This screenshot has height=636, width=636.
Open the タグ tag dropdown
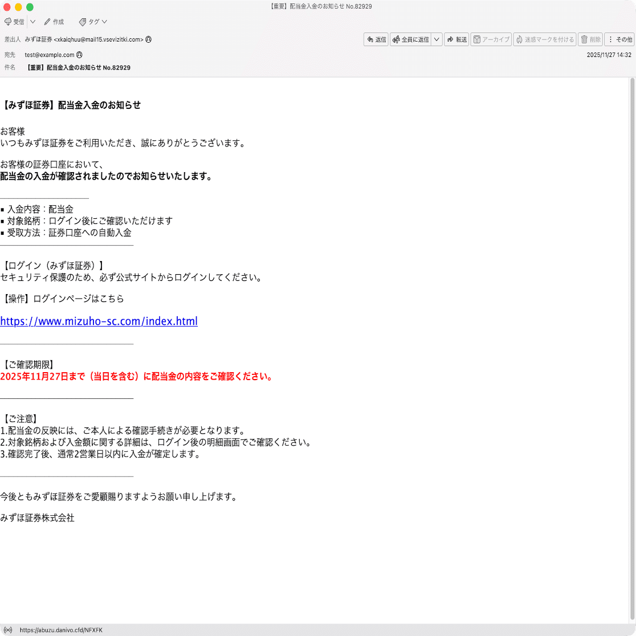tap(93, 22)
